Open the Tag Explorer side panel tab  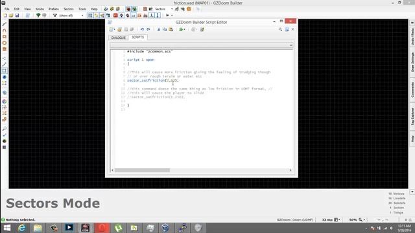click(x=412, y=116)
